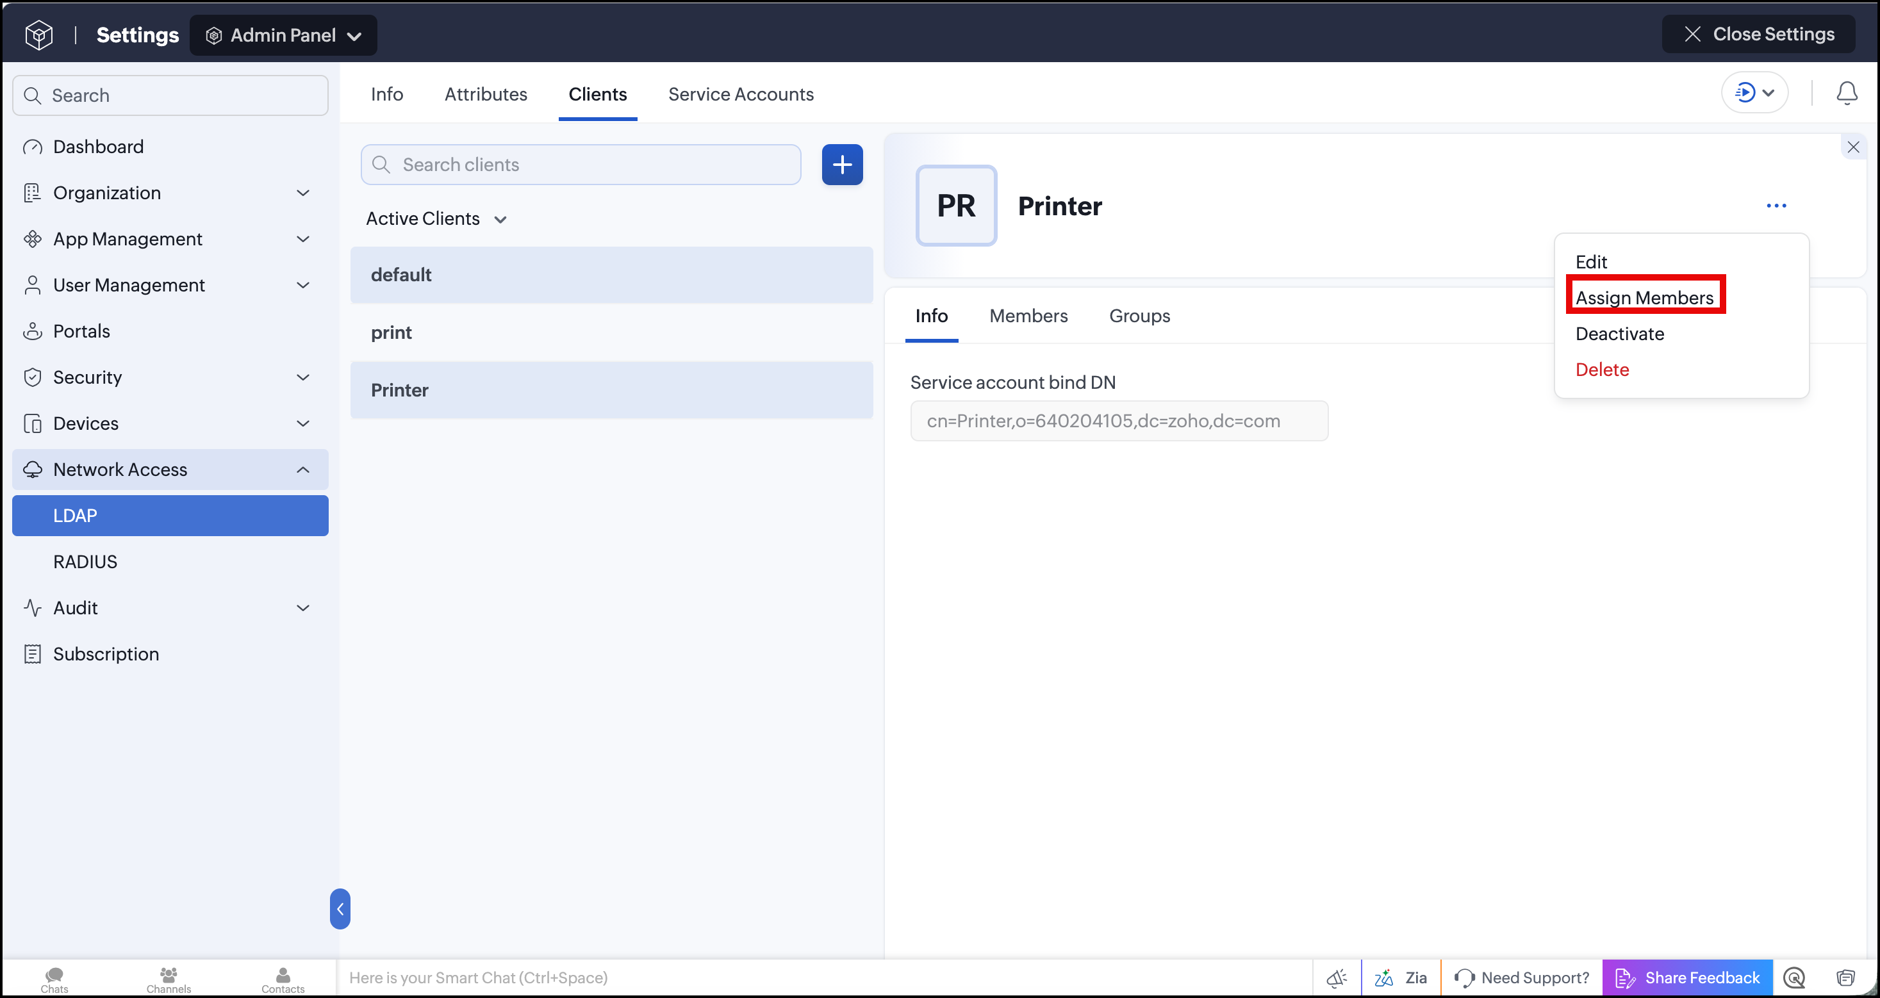This screenshot has width=1880, height=998.
Task: Open the Portals page
Action: click(171, 331)
